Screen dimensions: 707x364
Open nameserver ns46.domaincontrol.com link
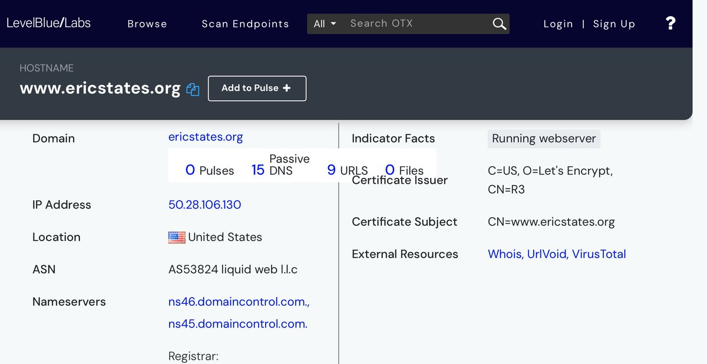coord(239,302)
